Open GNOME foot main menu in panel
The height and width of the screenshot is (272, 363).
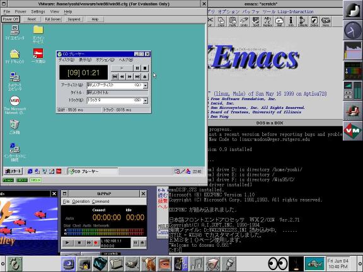click(15, 264)
